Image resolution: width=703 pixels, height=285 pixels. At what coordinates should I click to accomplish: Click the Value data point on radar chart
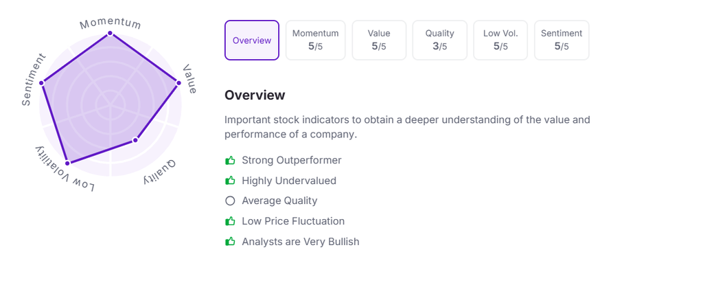tap(178, 83)
